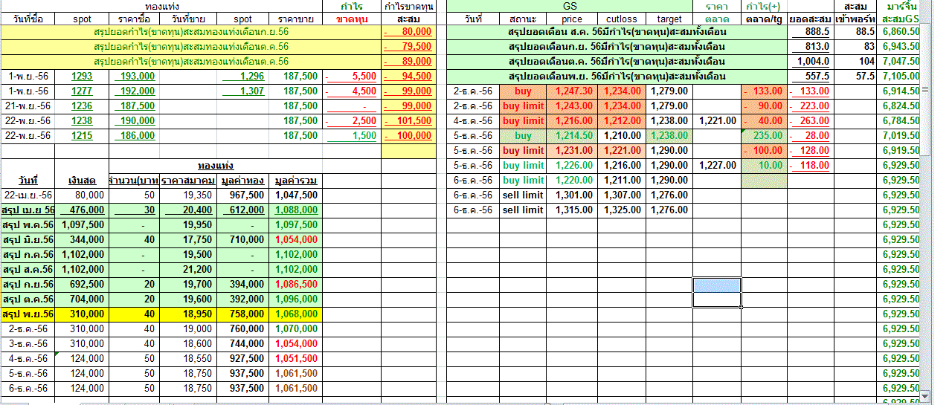This screenshot has height=405, width=952.
Task: Click summary loss value 89,000
Action: (x=408, y=62)
